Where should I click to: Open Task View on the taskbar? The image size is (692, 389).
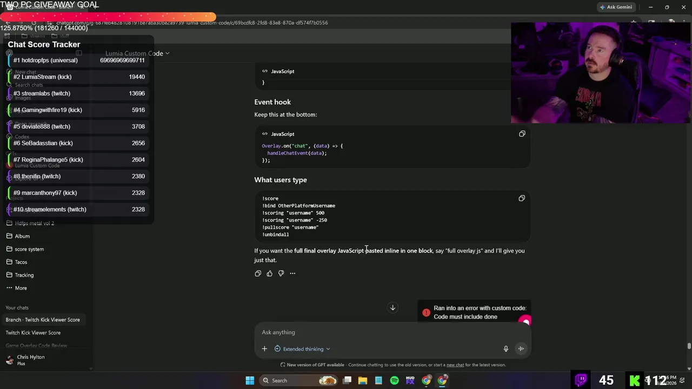pos(348,380)
